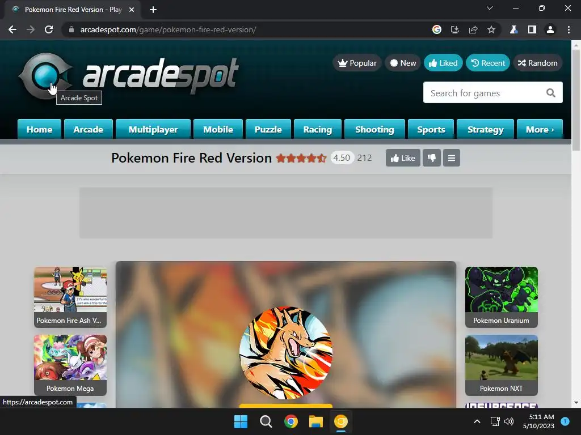Open the Pokemon Mega thumbnail

70,365
